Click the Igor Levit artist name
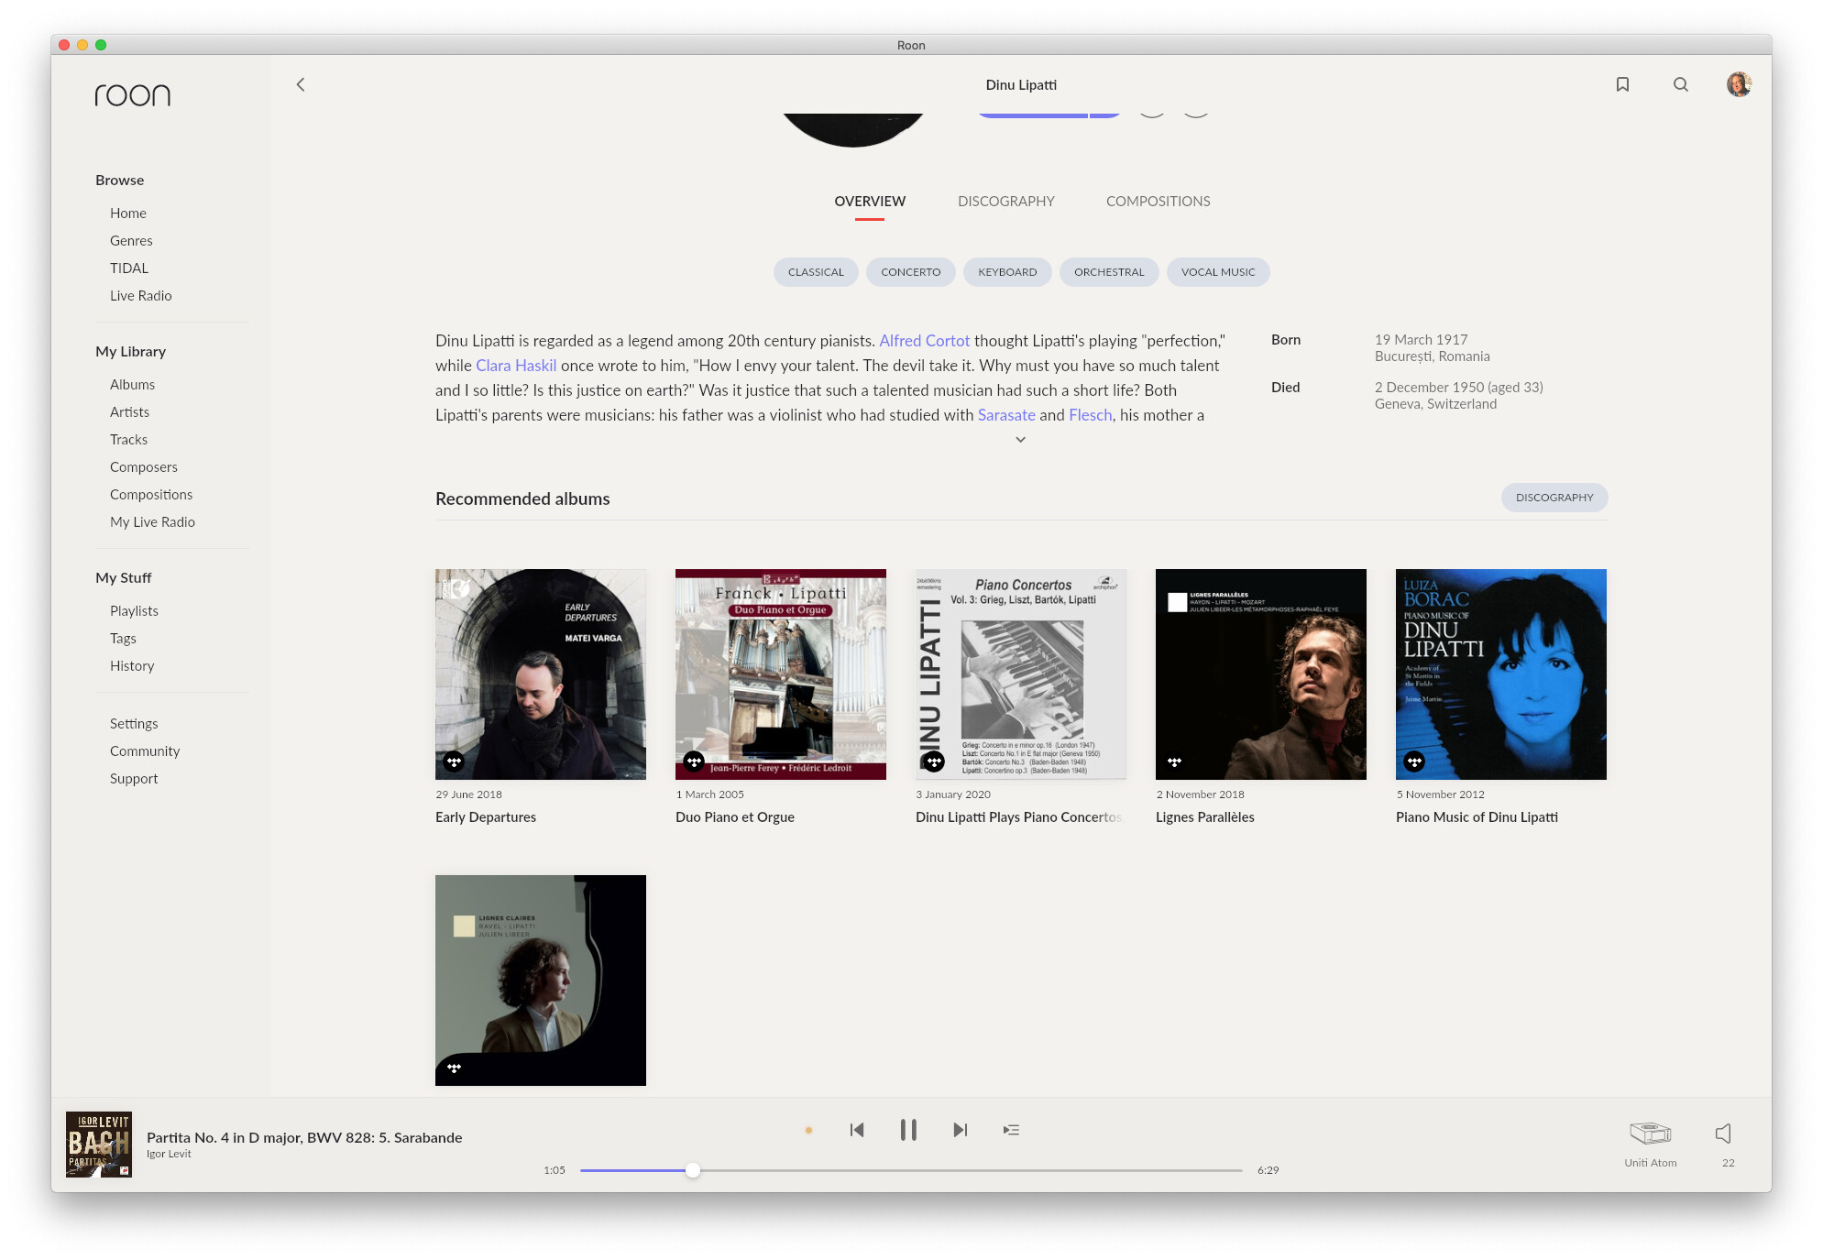 [x=169, y=1154]
